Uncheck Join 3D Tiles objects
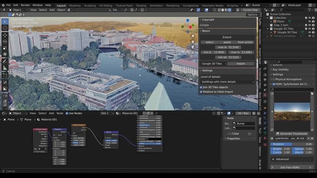The image size is (317, 178). [x=201, y=87]
